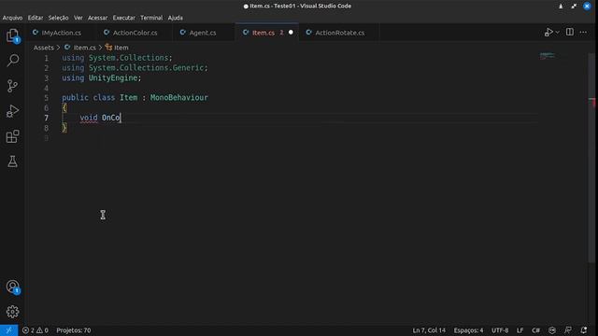This screenshot has width=598, height=336.
Task: Show errors and warnings in status bar
Action: coord(36,330)
